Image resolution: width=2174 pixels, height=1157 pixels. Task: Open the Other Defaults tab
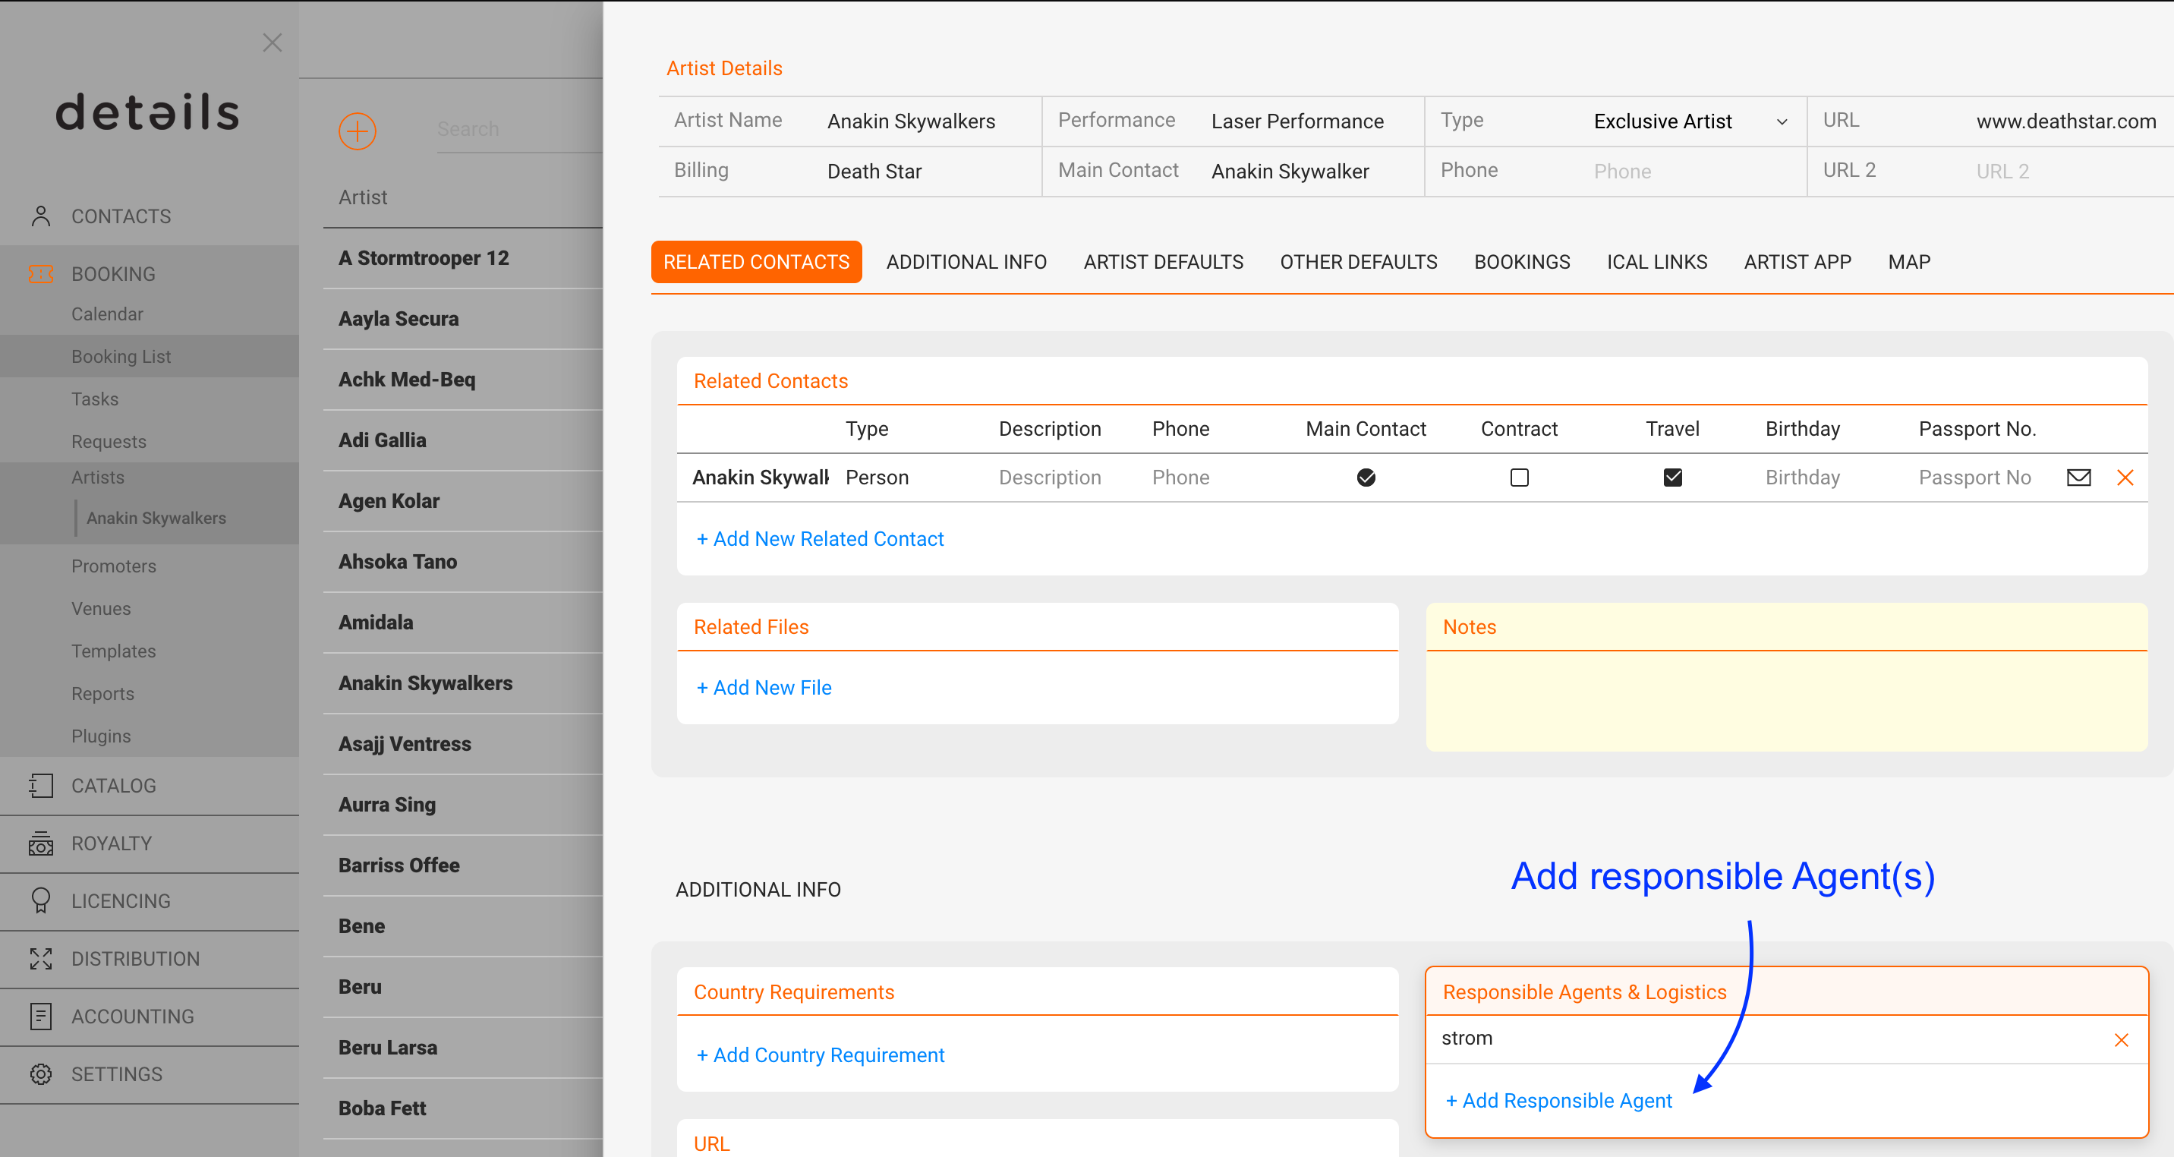(x=1358, y=262)
